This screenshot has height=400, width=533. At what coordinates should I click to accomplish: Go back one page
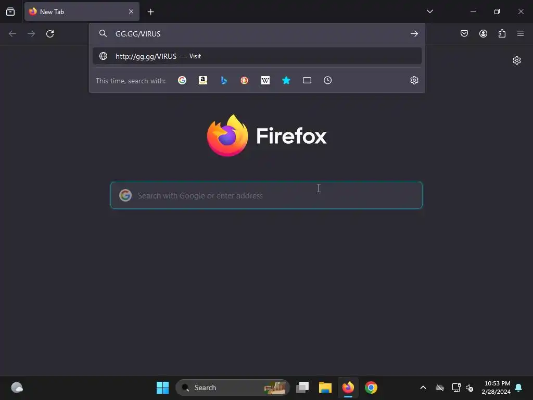pyautogui.click(x=12, y=34)
